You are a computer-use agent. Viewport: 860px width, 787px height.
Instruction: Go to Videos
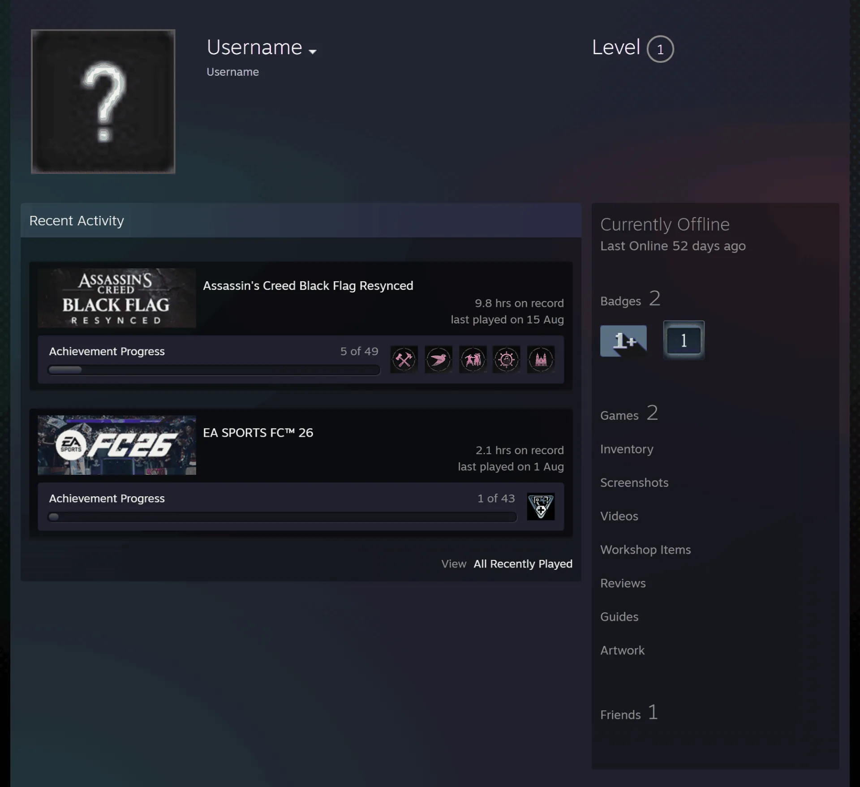coord(619,516)
